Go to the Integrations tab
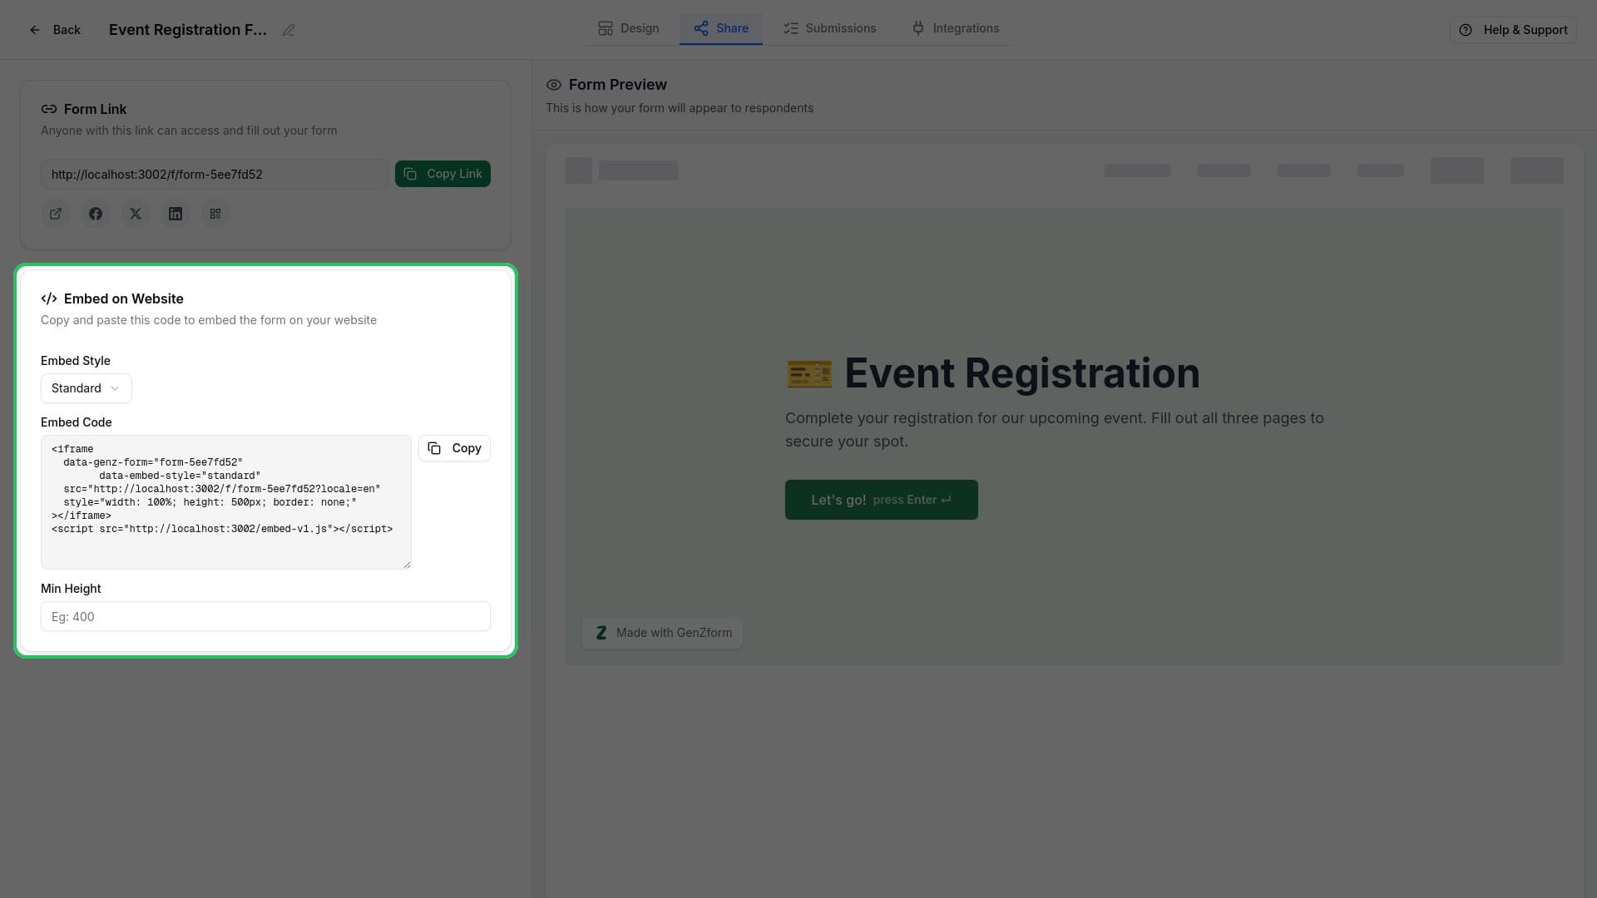Viewport: 1597px width, 898px height. coord(955,27)
